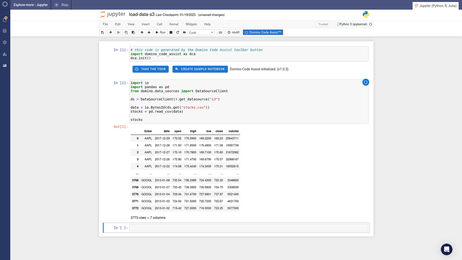This screenshot has width=462, height=260.
Task: Cut the selected cell
Action: point(119,32)
